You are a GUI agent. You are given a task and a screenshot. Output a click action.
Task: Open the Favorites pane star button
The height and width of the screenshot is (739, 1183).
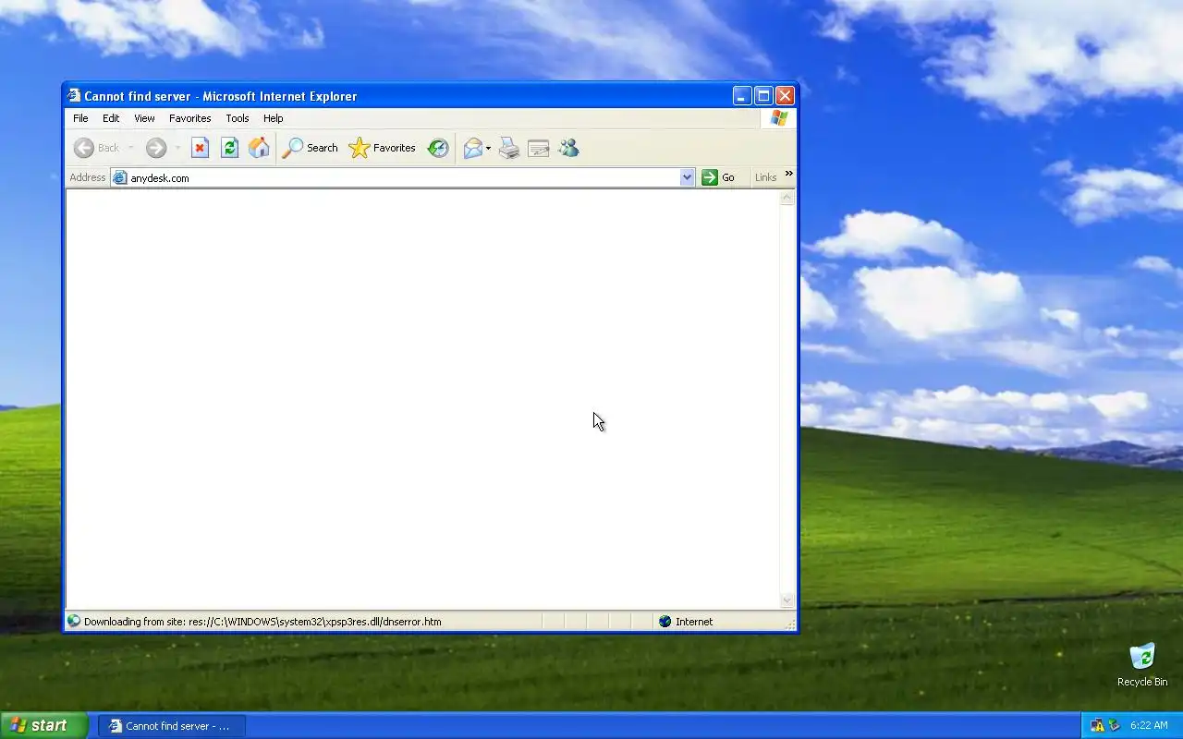[x=382, y=148]
